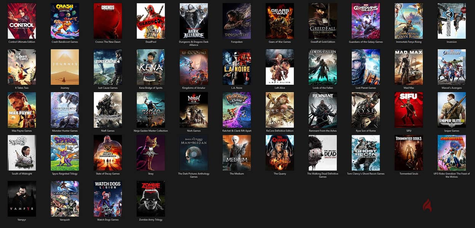
Task: Open the Journey game cover
Action: [65, 67]
